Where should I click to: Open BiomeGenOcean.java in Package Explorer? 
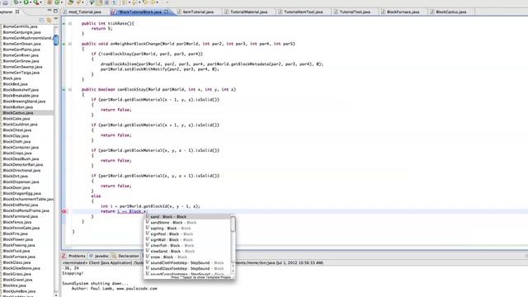click(22, 44)
